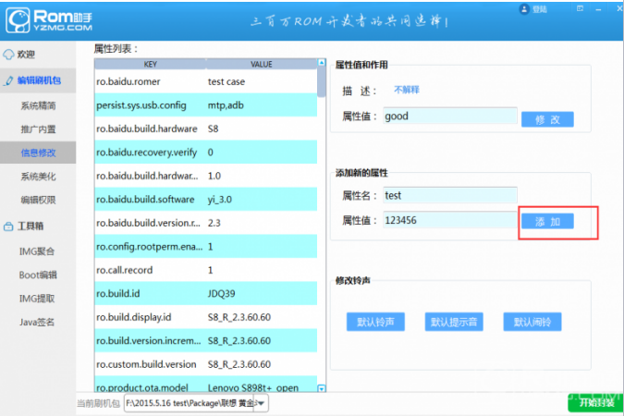Viewport: 624px width, 416px height.
Task: Select the ro.build.version.increm... row
Action: [x=206, y=340]
